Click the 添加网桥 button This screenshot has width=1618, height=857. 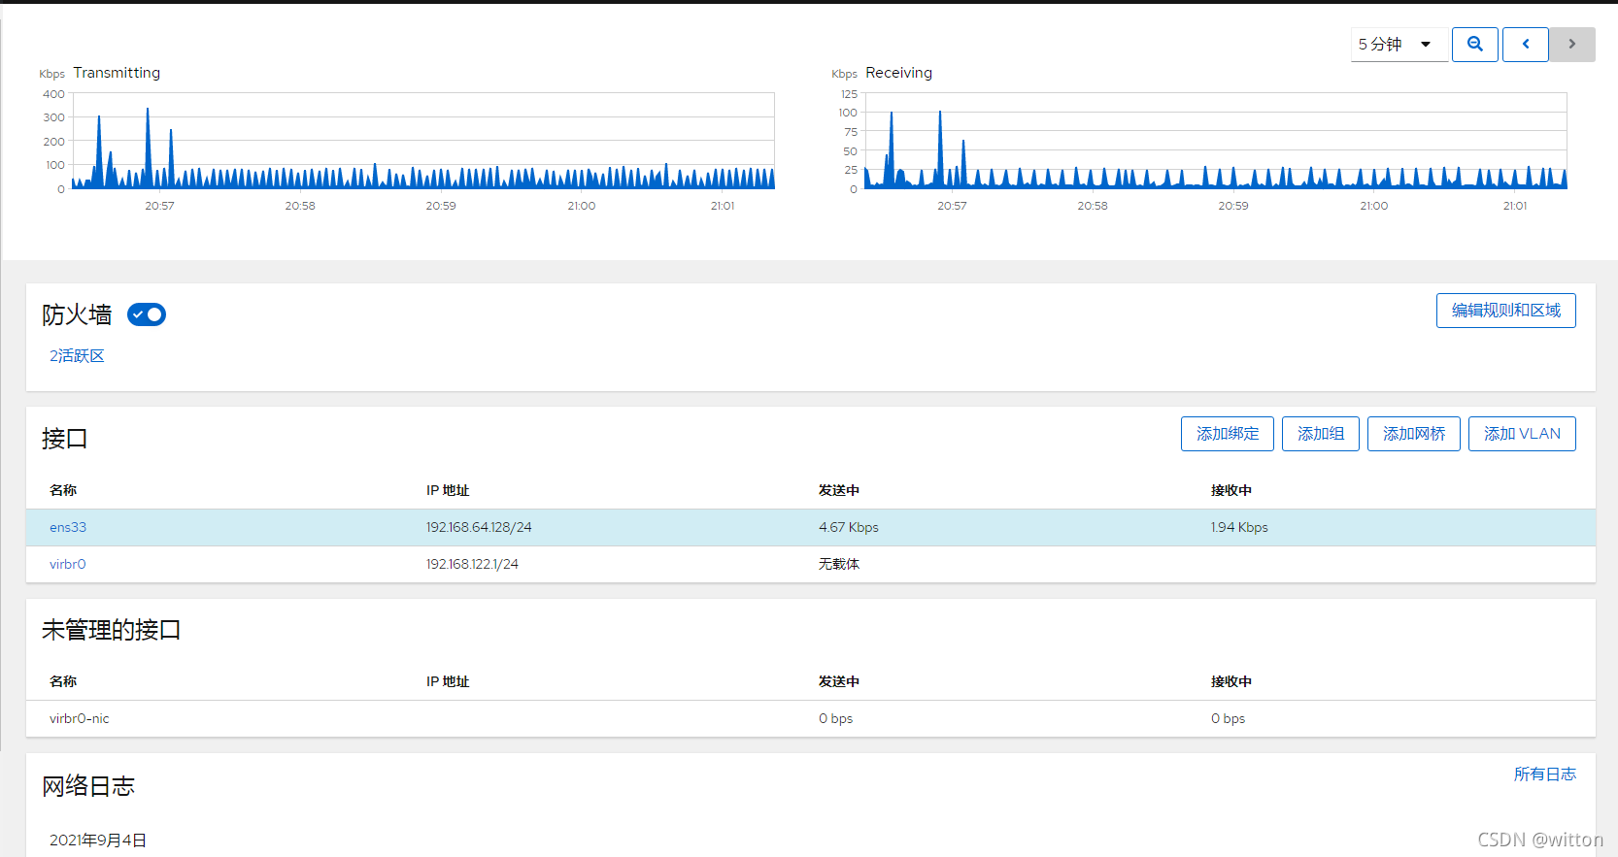[1414, 434]
